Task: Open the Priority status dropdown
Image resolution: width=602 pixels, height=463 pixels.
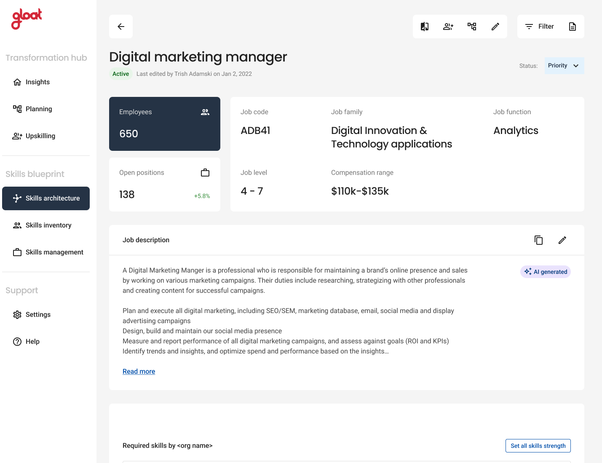Action: coord(564,66)
